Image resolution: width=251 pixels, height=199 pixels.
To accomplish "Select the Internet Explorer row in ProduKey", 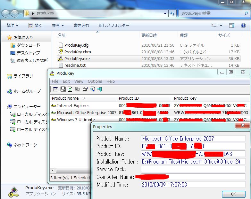I will pos(150,105).
